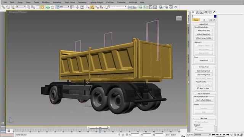The image size is (244, 137).
Task: Click the Use Pivot Point Center icon
Action: tap(72, 7)
